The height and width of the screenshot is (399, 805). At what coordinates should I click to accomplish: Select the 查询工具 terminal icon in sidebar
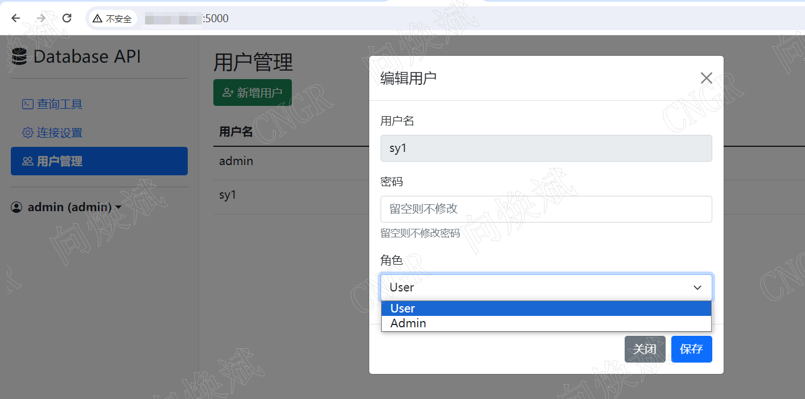pos(27,104)
